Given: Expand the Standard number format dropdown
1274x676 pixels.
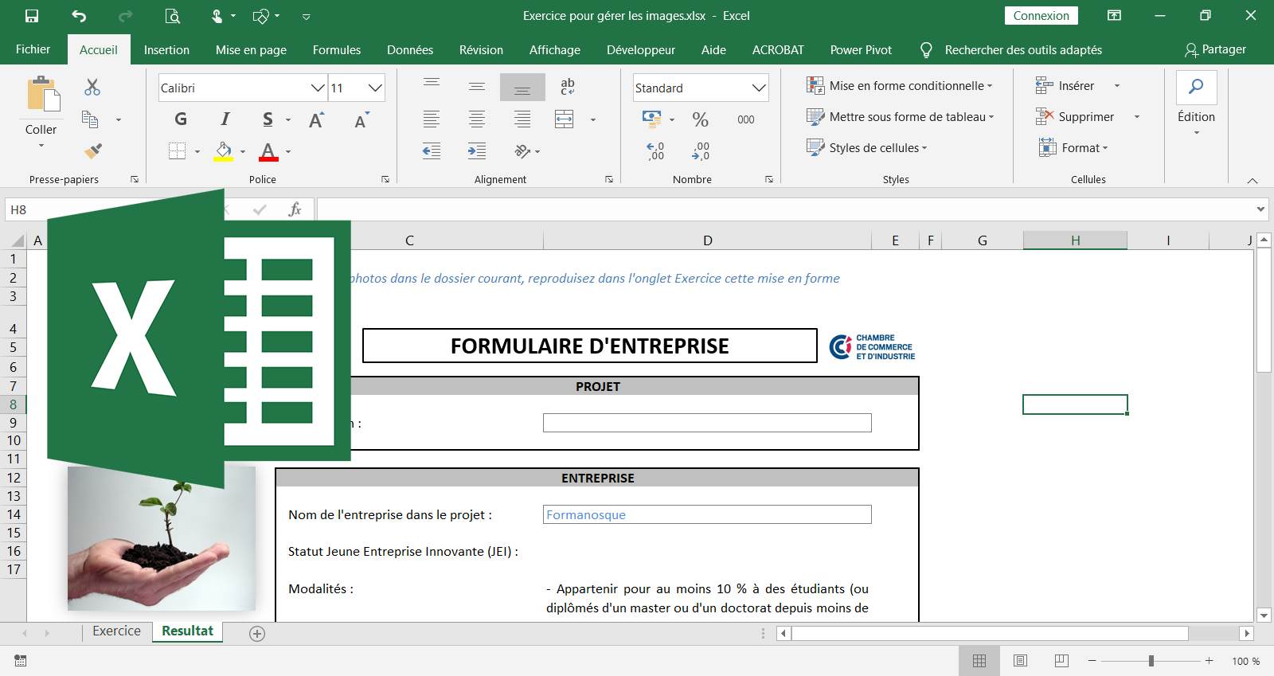Looking at the screenshot, I should [758, 88].
